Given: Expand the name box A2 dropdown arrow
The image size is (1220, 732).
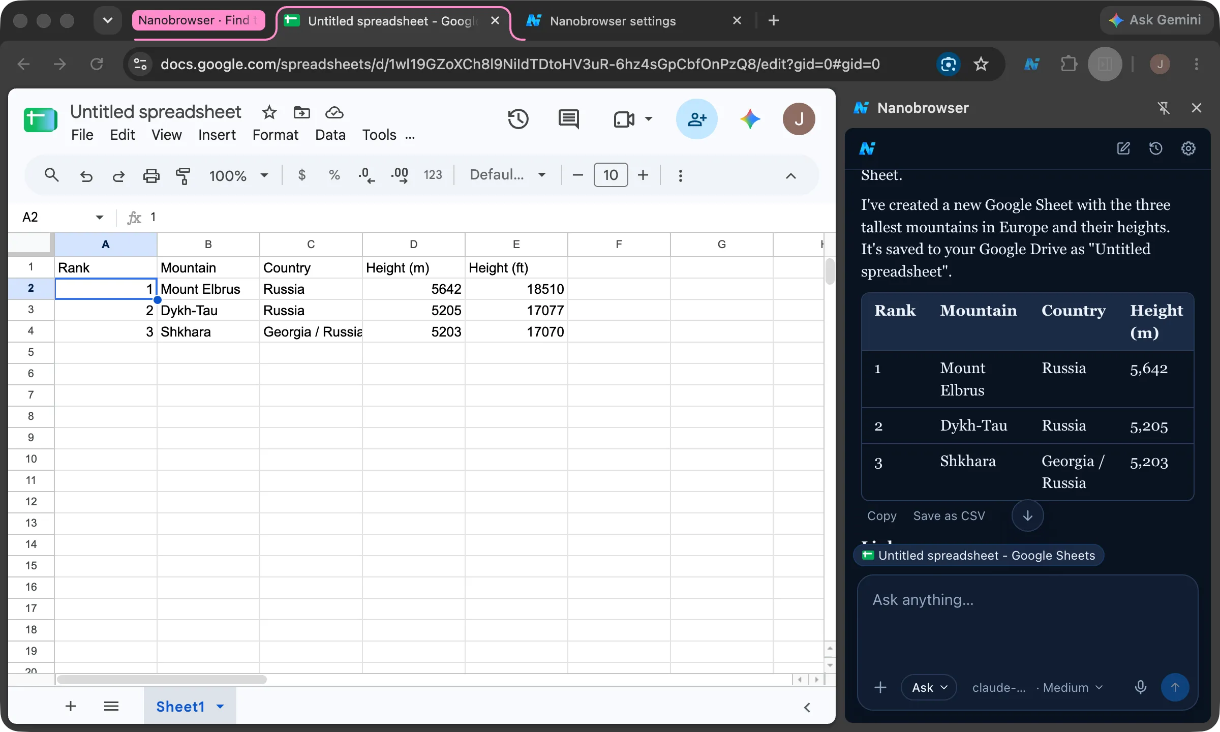Looking at the screenshot, I should pos(99,218).
